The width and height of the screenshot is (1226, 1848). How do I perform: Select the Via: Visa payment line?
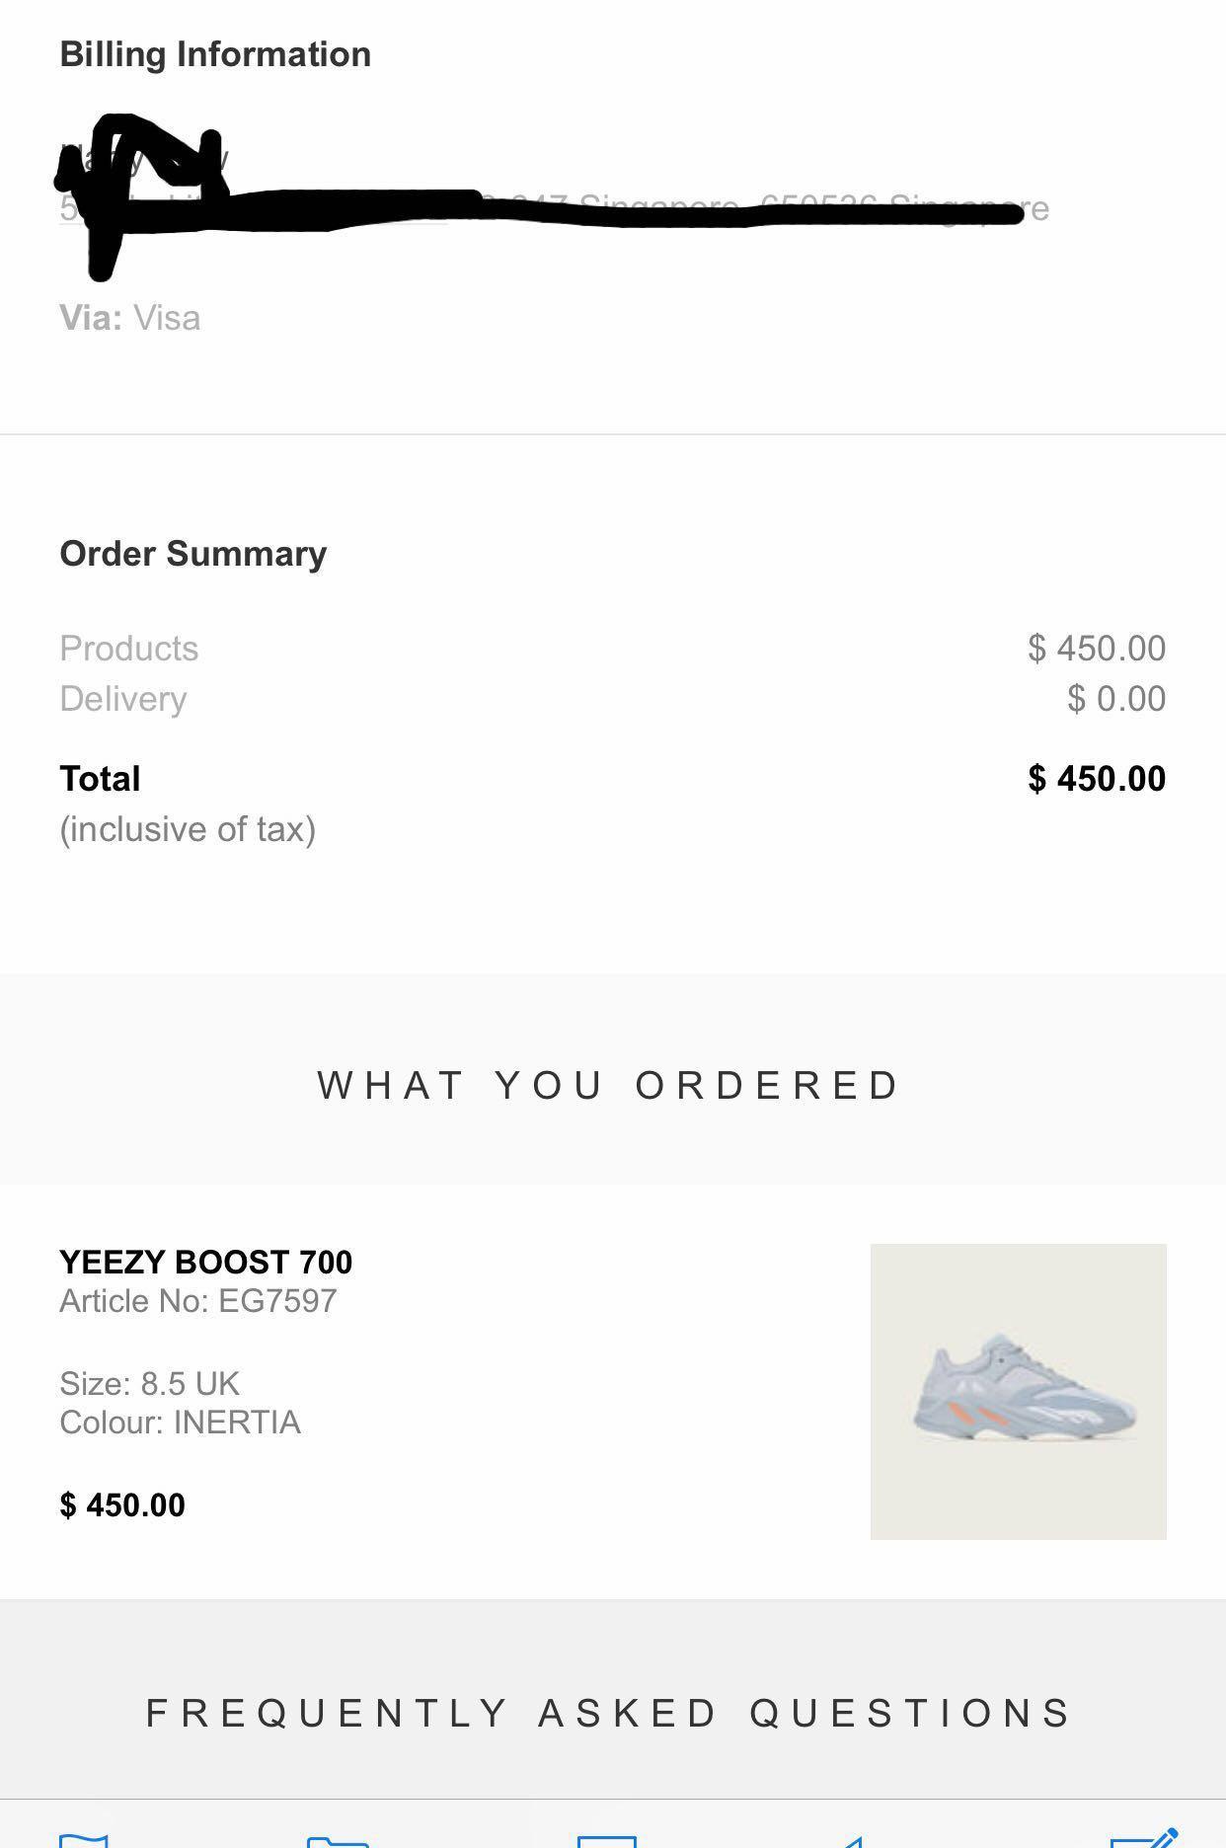point(129,318)
